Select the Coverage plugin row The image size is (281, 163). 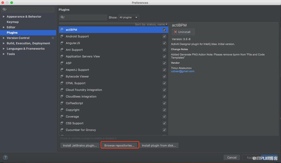[113, 117]
